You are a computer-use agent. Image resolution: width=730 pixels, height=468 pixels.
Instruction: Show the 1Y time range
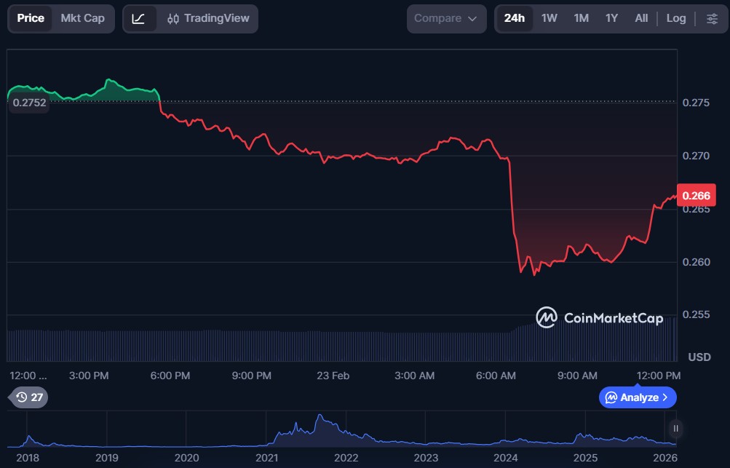pos(611,18)
